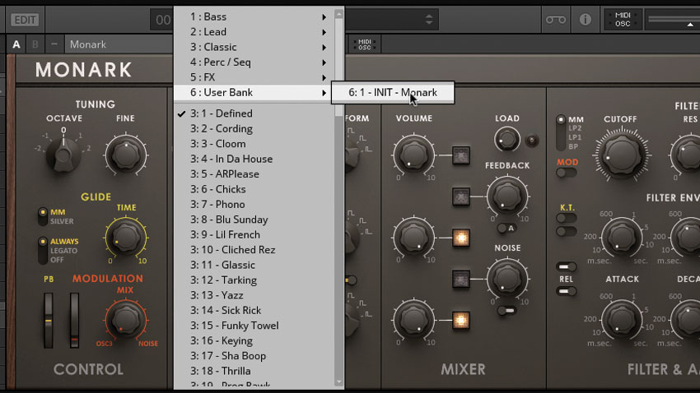Select preset 3: 7 - Phono
700x393 pixels.
click(254, 205)
